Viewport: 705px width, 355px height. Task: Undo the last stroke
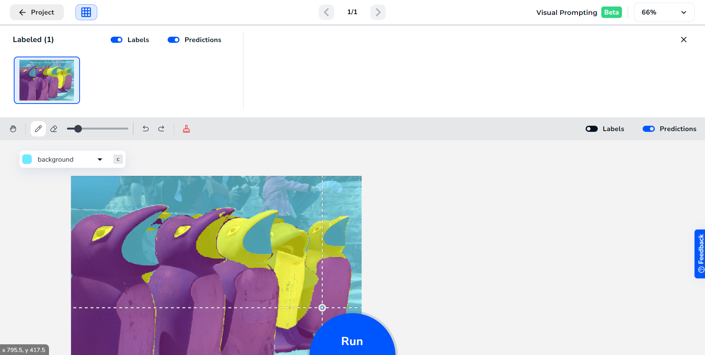pos(145,129)
